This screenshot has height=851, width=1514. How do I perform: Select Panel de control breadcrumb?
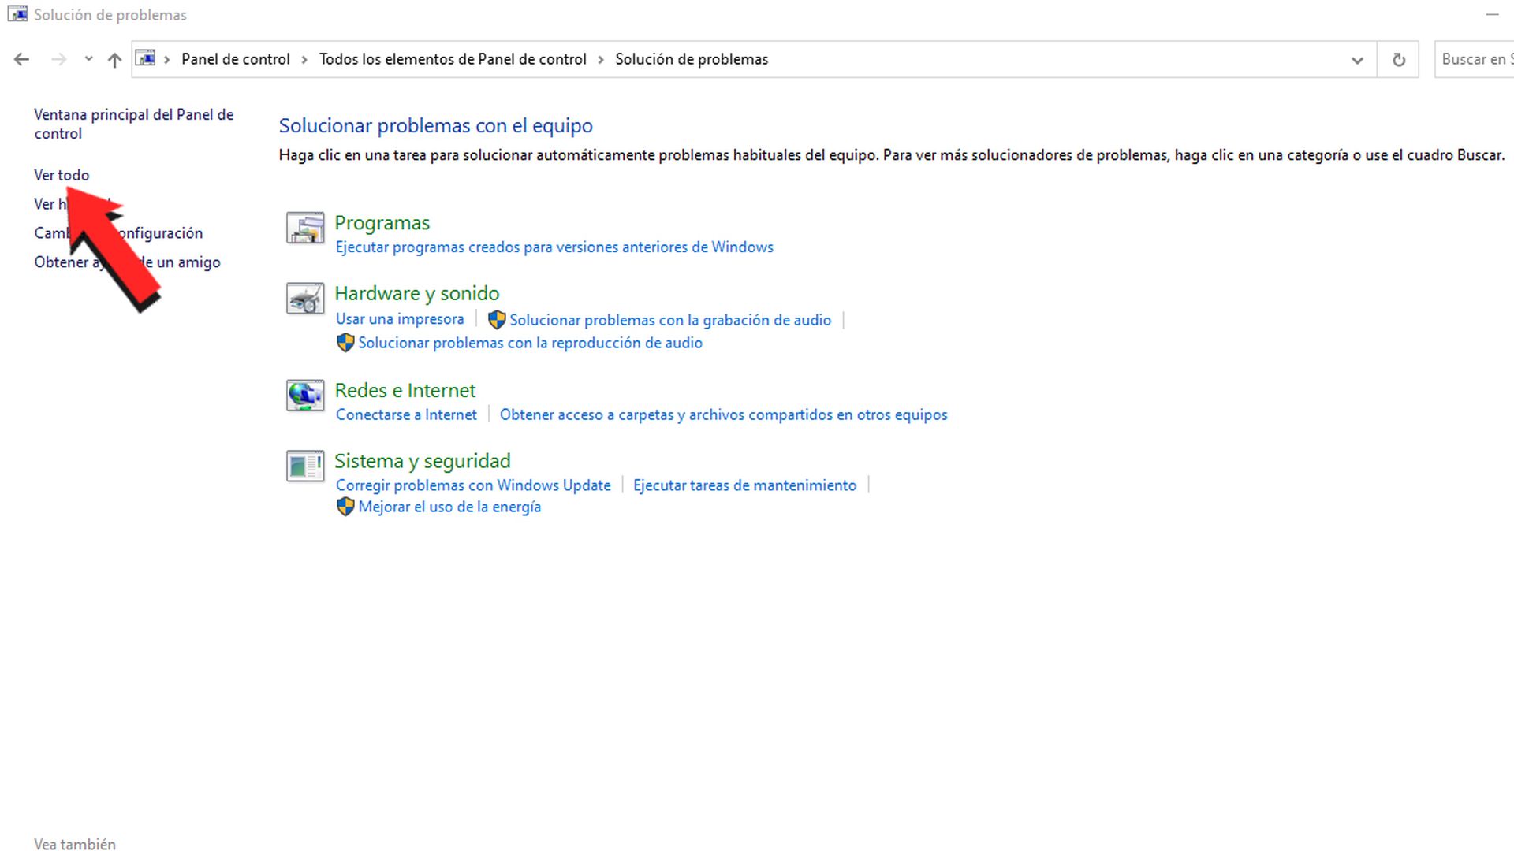235,59
